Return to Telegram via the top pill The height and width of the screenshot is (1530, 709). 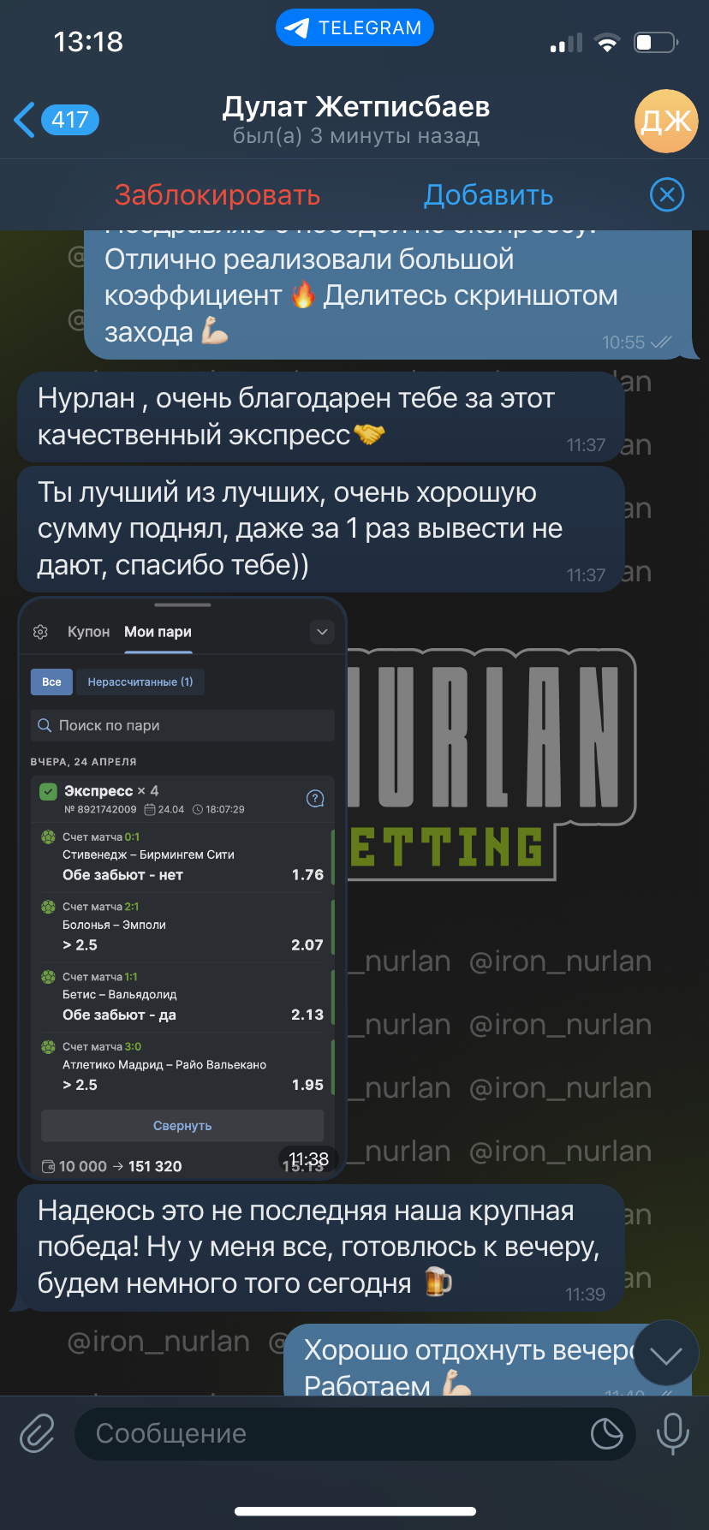[354, 28]
